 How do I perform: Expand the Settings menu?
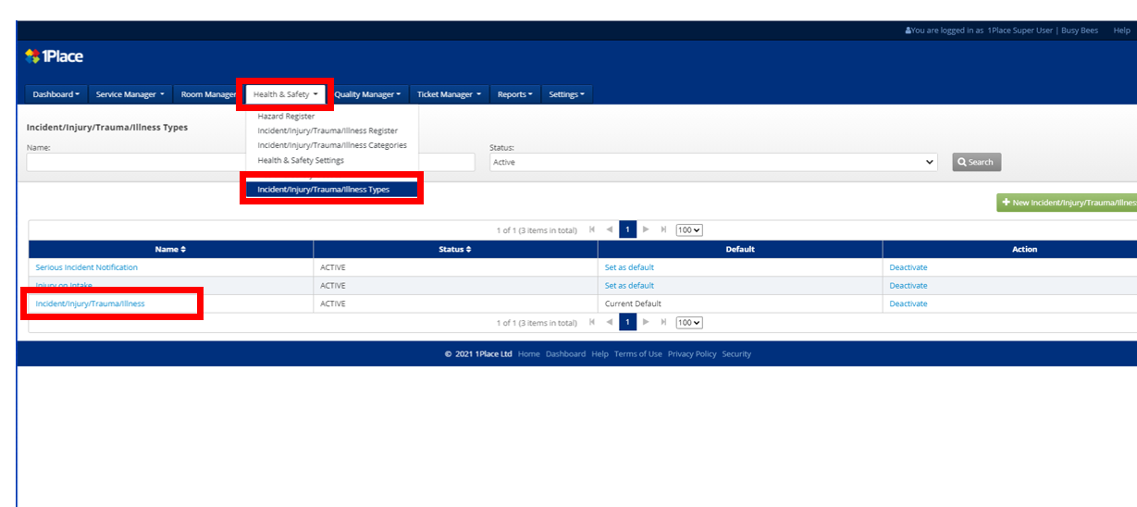(566, 94)
